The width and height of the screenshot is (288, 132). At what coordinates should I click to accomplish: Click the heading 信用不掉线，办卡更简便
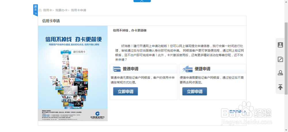[130, 30]
